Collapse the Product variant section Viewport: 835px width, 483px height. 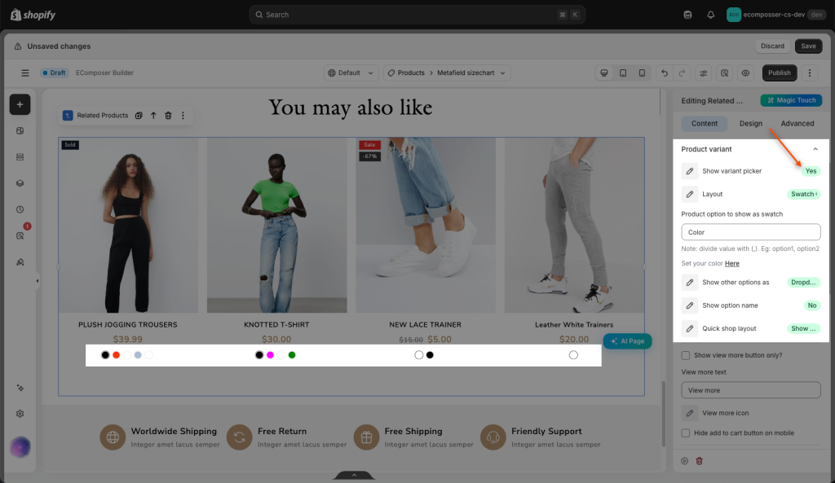[x=815, y=150]
